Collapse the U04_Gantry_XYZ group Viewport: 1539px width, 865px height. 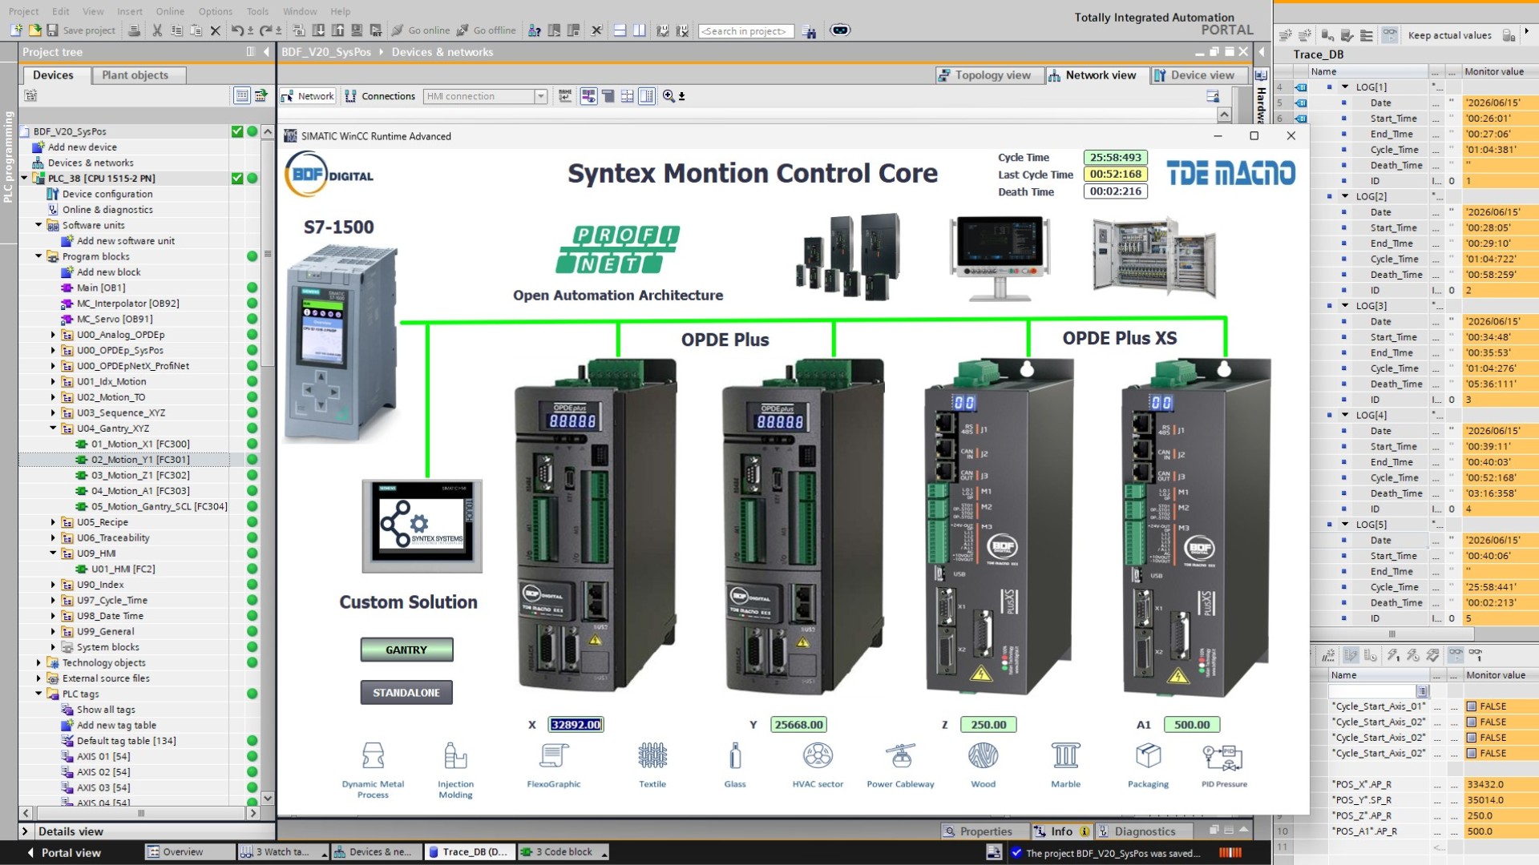pyautogui.click(x=53, y=428)
